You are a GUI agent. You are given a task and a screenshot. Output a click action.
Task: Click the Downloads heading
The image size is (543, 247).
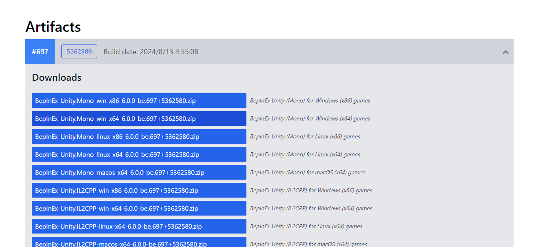[57, 78]
